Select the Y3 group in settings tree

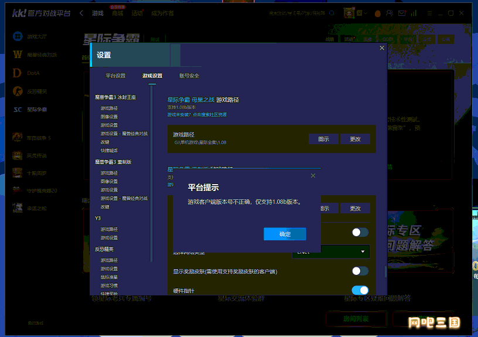[98, 219]
